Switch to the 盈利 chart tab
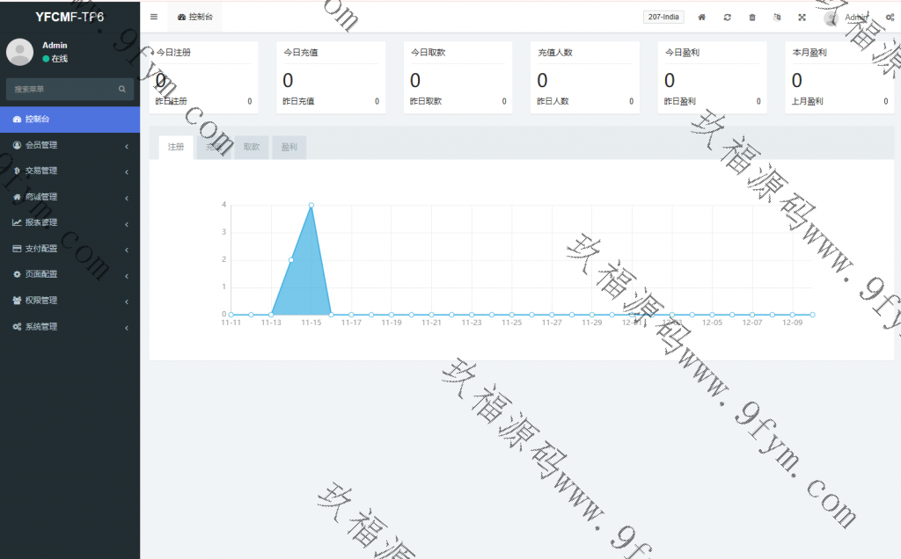The width and height of the screenshot is (901, 559). (289, 148)
